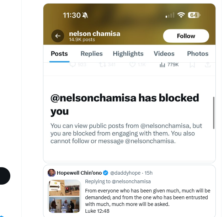Screen dimensions: 224x217
Task: Click the silent bell icon beside 11:30
Action: [85, 15]
